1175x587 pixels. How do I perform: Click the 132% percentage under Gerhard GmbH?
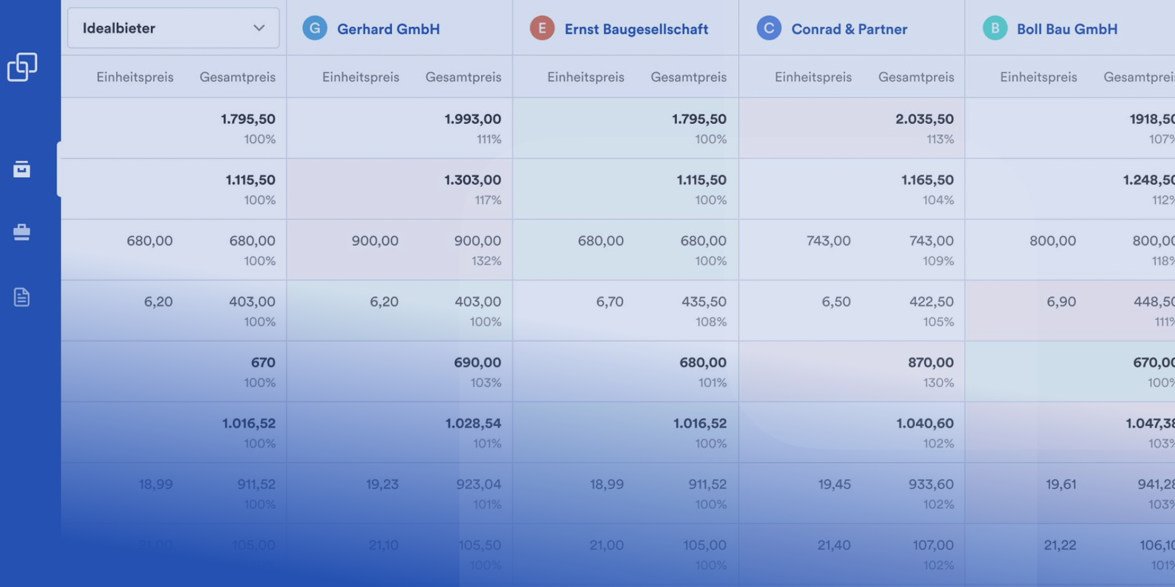pos(486,261)
